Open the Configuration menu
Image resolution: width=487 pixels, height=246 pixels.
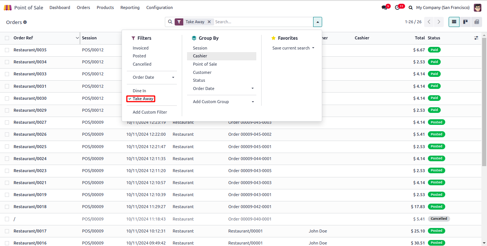coord(160,7)
